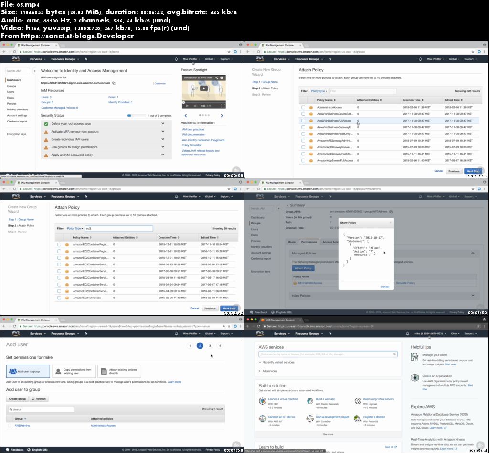Screen dimensions: 489x453
Task: Expand the All services list
Action: point(267,371)
